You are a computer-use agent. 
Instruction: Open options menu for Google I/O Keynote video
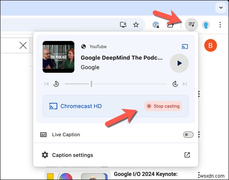(x=199, y=175)
